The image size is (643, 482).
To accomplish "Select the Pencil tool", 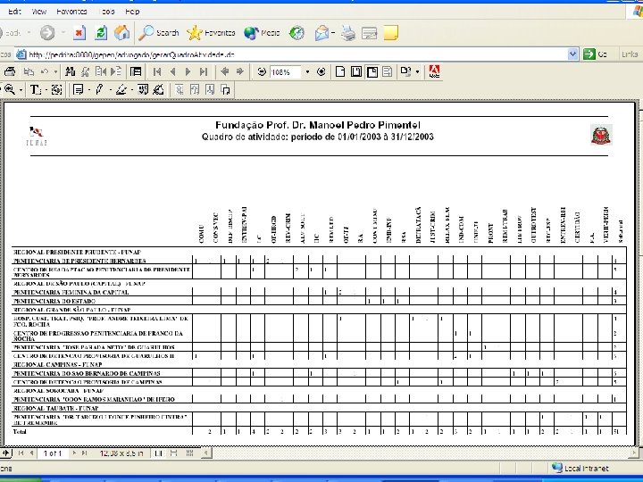I will 99,89.
